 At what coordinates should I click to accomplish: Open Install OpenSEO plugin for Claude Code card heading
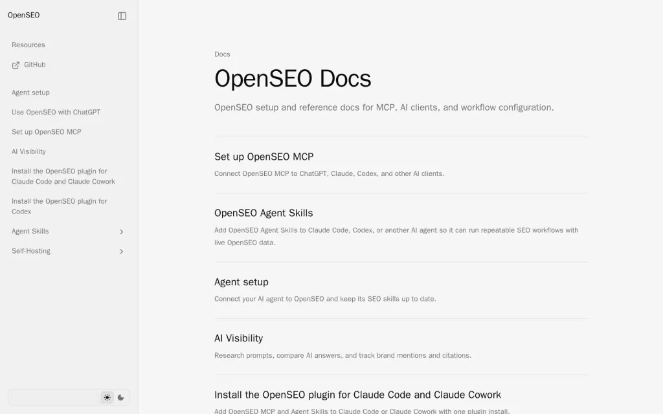coord(357,395)
